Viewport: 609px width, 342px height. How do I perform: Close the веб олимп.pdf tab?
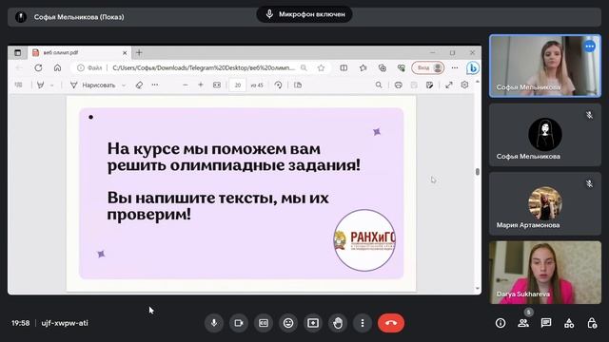[x=125, y=53]
